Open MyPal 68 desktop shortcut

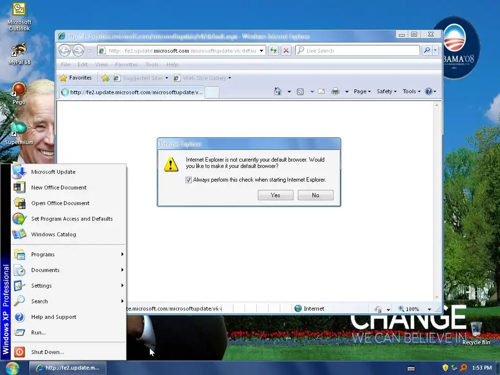[x=19, y=54]
